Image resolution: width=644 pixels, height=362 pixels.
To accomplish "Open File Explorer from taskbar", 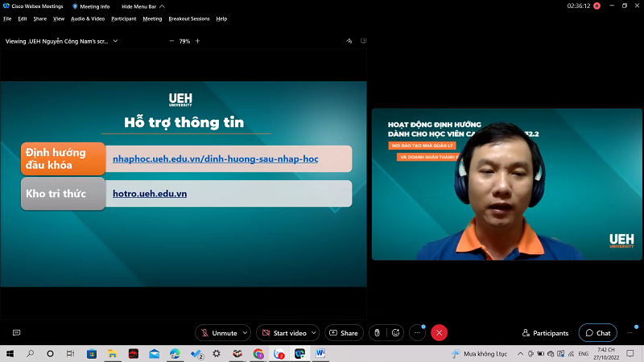I will pos(112,353).
